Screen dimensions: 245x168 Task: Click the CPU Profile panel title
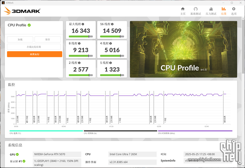[17, 25]
